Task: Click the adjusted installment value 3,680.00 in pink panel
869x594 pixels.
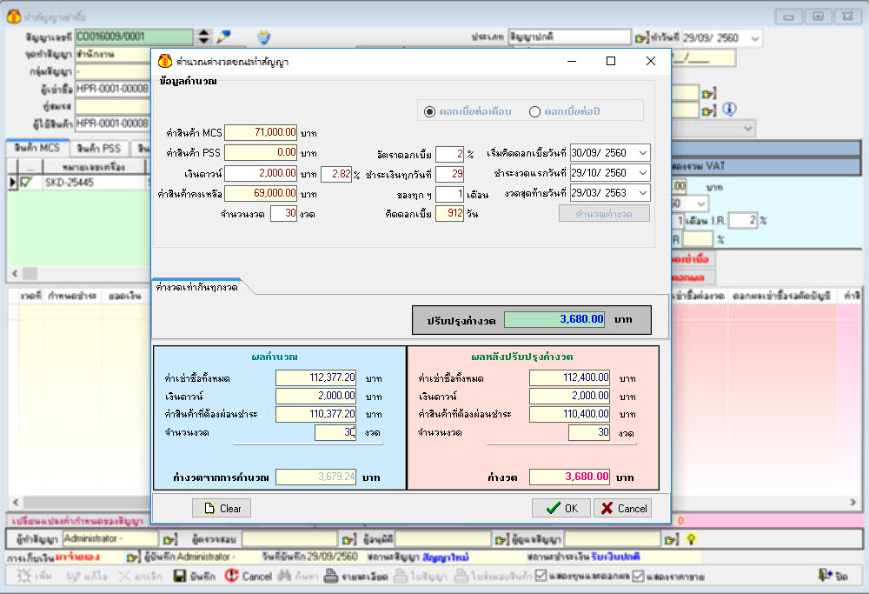Action: point(570,477)
